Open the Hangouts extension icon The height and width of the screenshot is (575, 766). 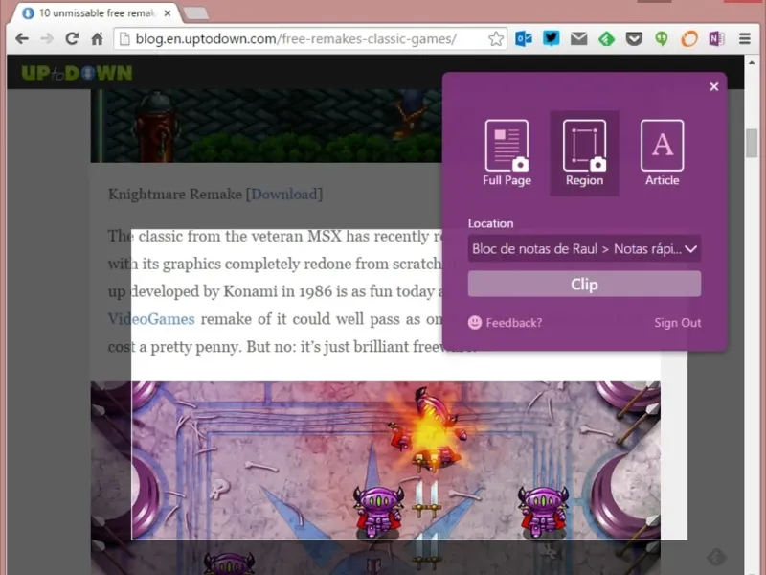coord(662,38)
